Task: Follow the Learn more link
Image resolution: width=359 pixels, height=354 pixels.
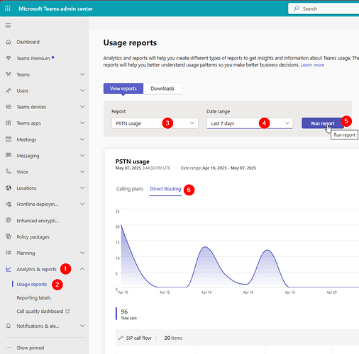Action: [x=312, y=65]
